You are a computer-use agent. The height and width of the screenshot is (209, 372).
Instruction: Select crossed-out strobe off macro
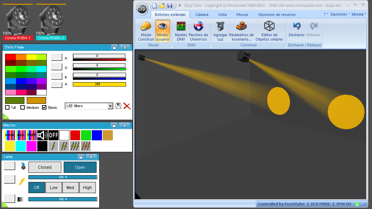[86, 146]
